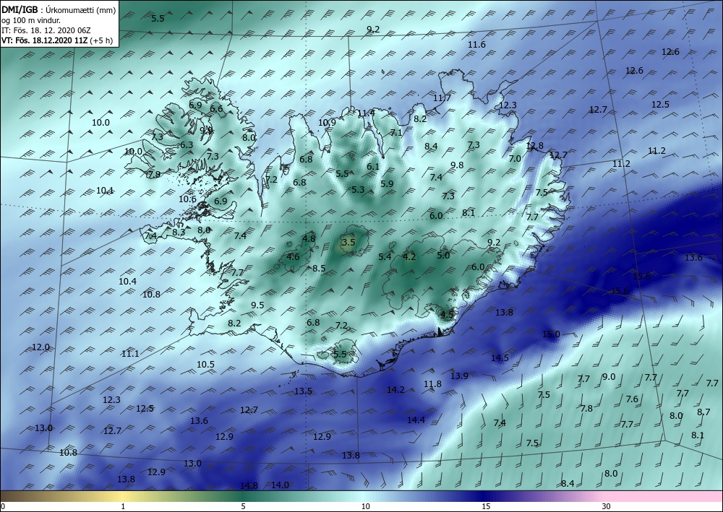Click the map value 13.9
Viewport: 723px width, 512px height.
(459, 376)
